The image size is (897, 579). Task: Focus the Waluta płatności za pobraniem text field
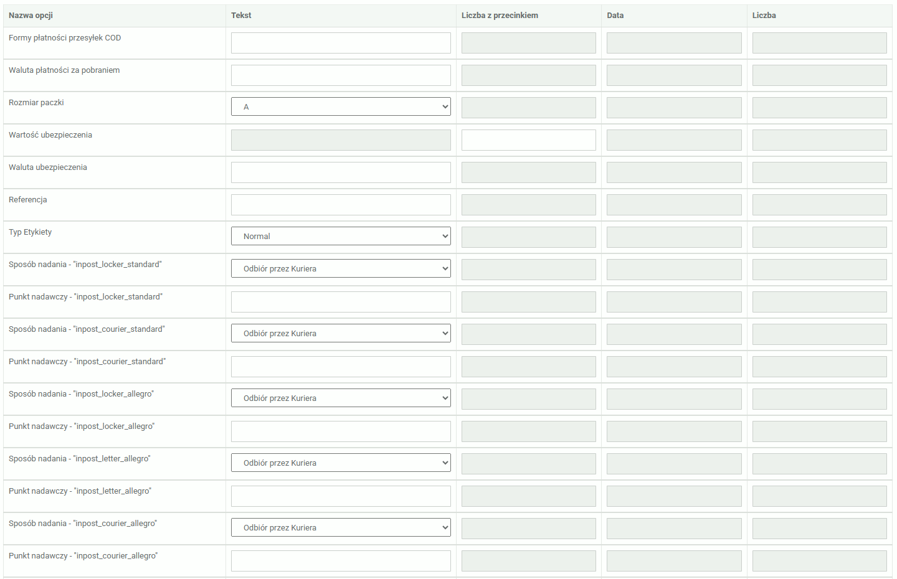341,75
